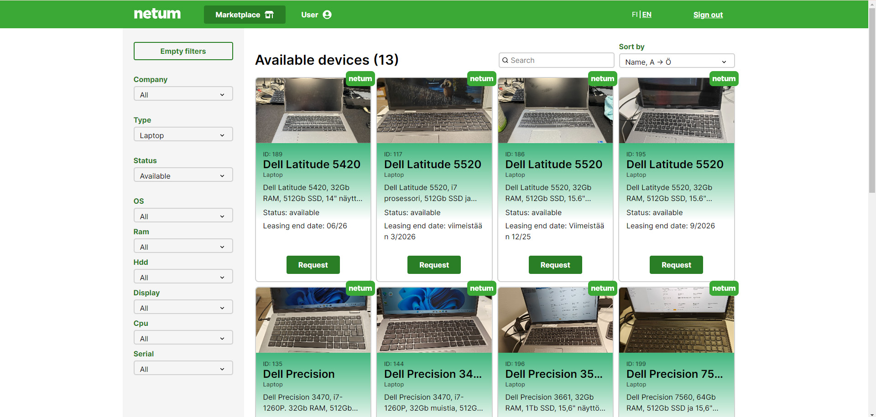Click the Sign out link
876x417 pixels.
[x=708, y=15]
